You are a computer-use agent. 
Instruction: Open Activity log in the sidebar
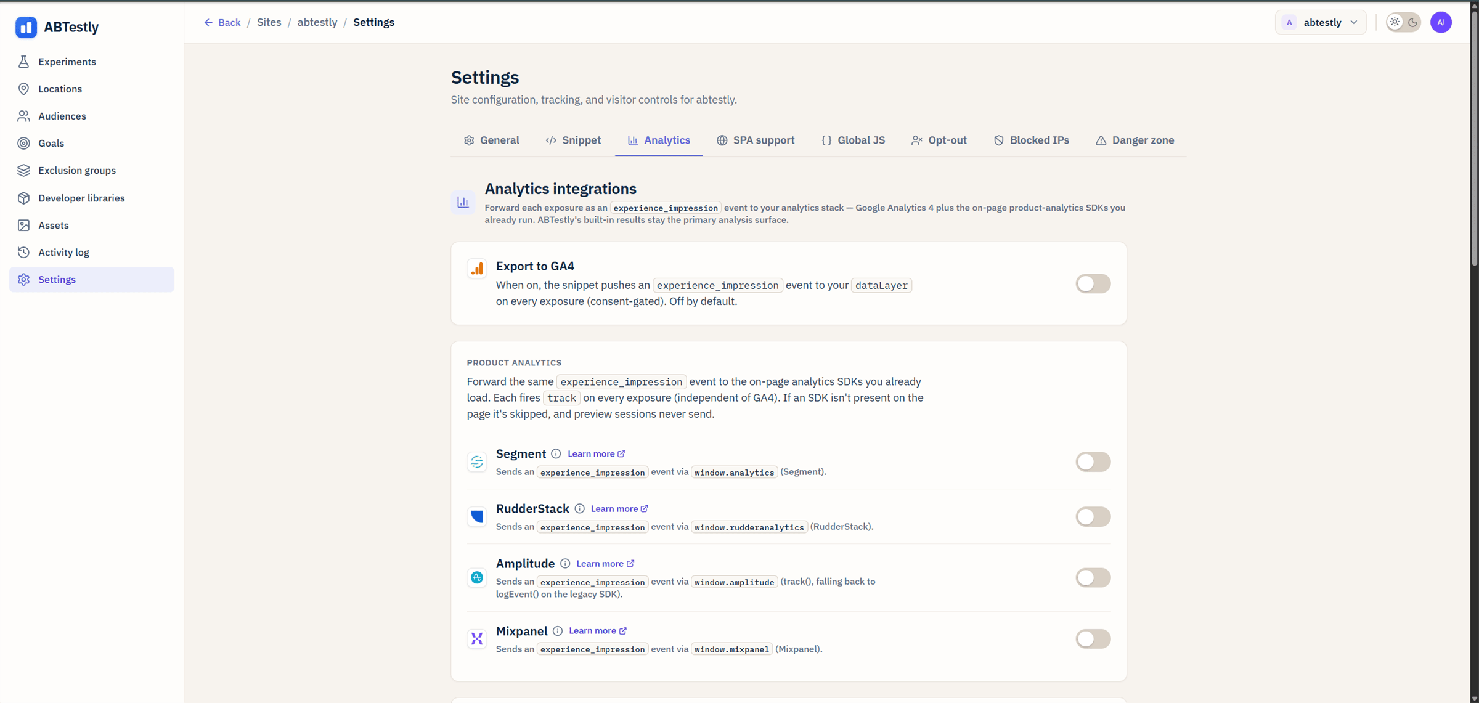(x=92, y=252)
